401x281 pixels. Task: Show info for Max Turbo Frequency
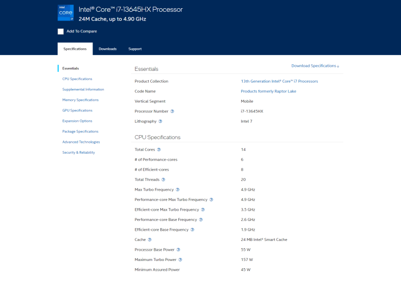[178, 190]
